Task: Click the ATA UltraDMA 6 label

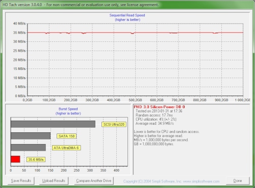Action: [66, 148]
